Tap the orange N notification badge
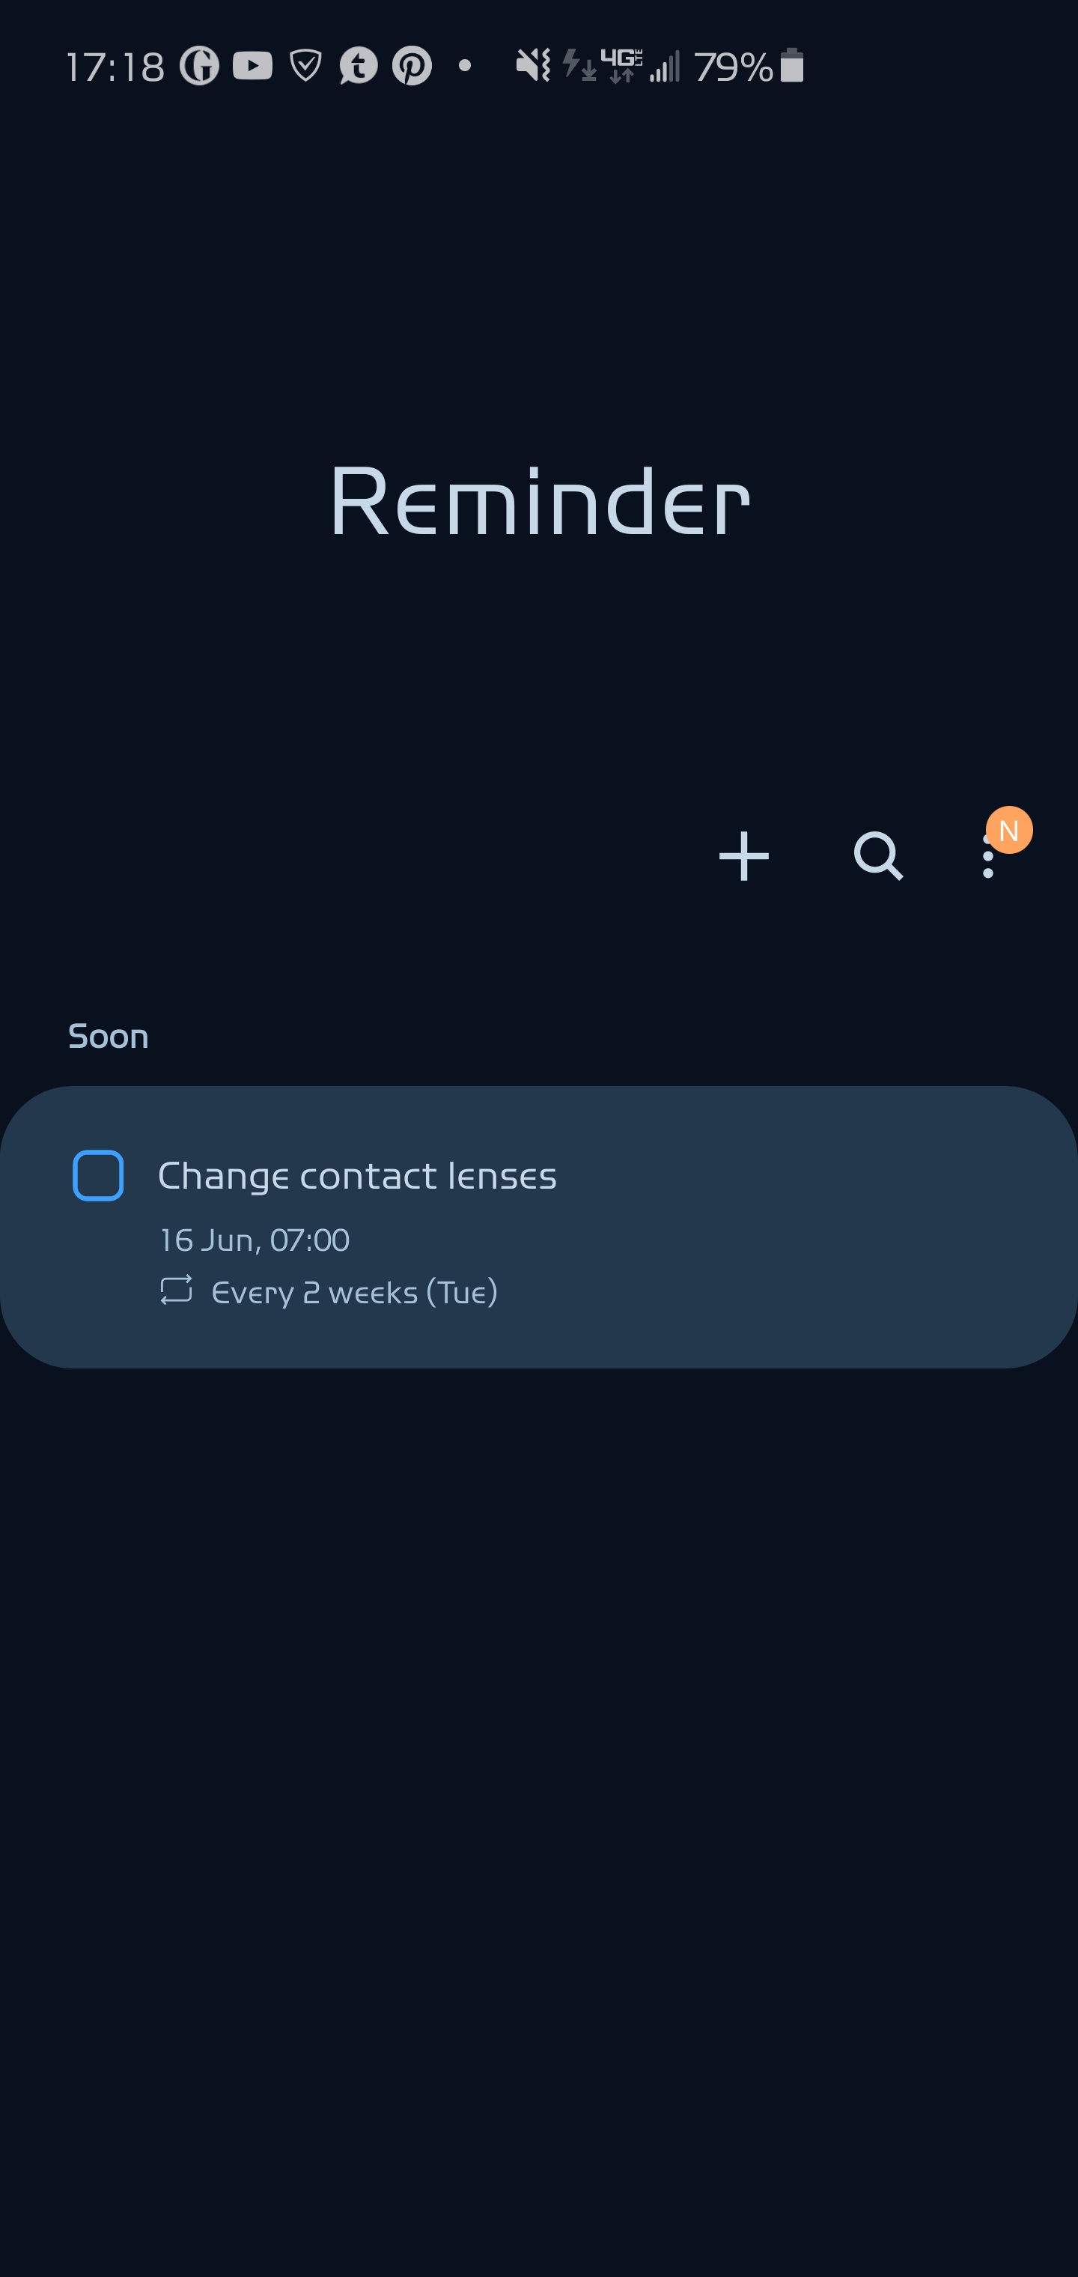The width and height of the screenshot is (1078, 2277). pyautogui.click(x=1009, y=830)
